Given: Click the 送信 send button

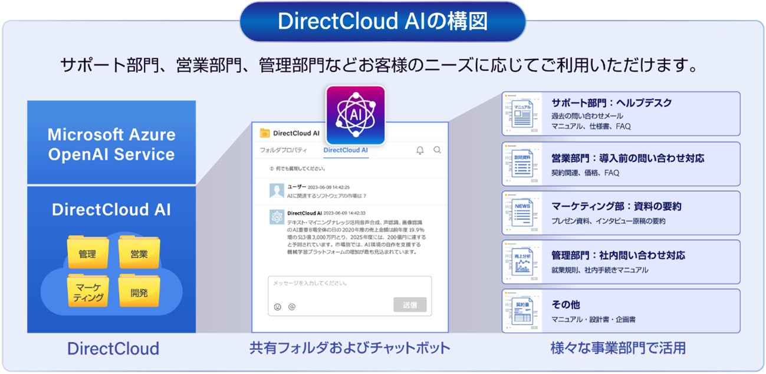Looking at the screenshot, I should point(410,305).
